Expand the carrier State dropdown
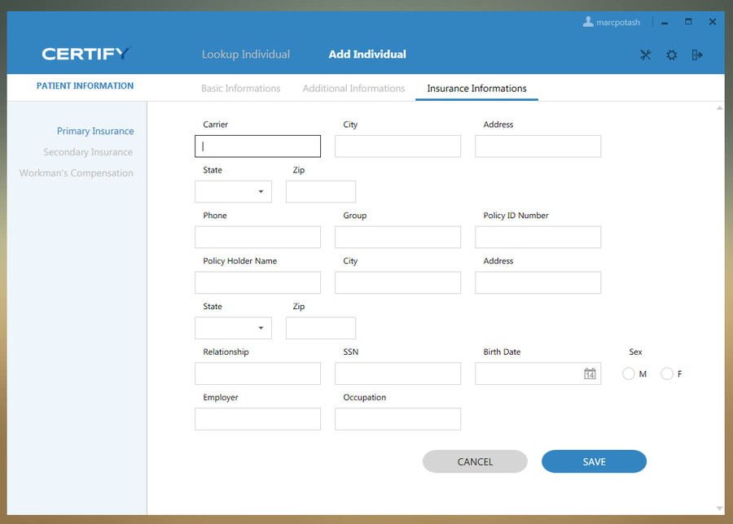 tap(261, 192)
